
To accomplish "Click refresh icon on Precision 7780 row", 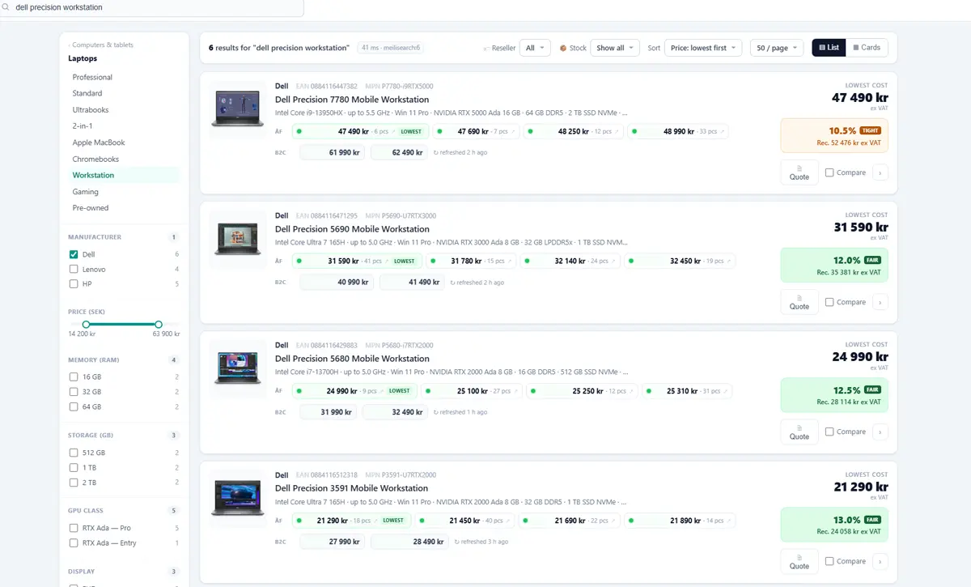I will (x=435, y=152).
